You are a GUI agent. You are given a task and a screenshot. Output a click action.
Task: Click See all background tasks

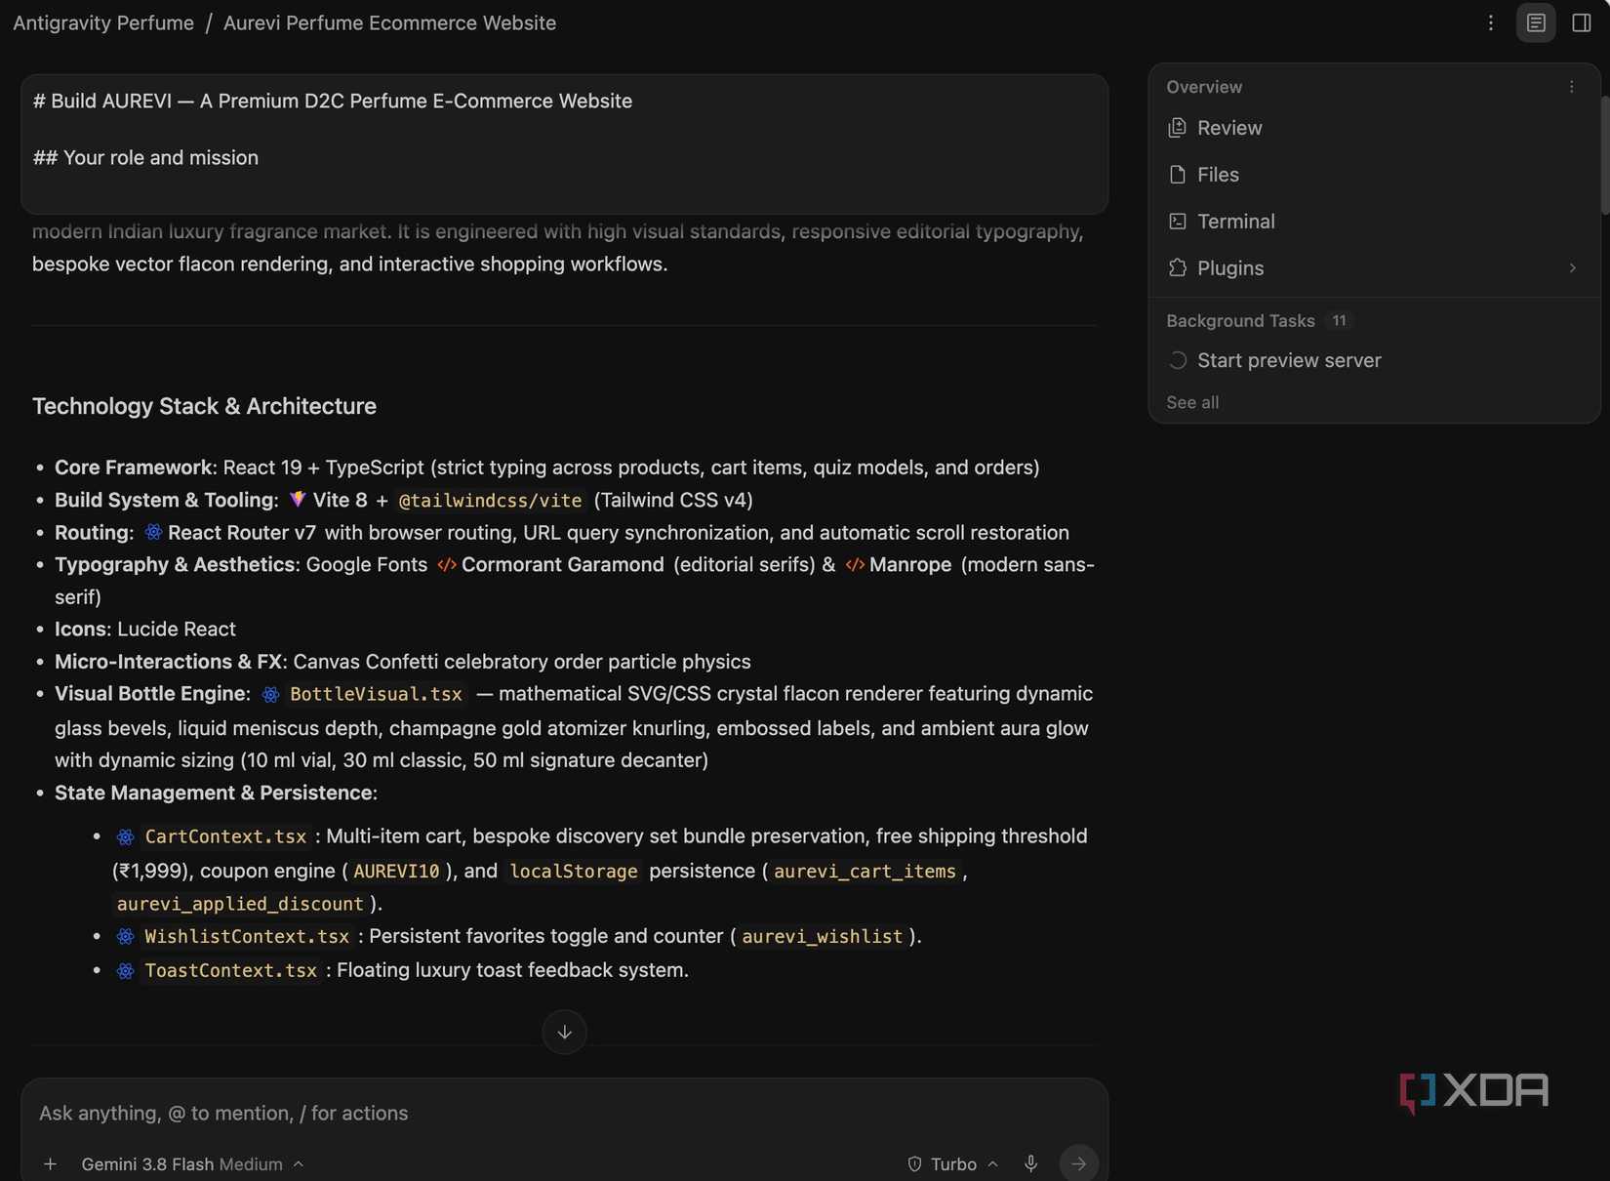point(1192,402)
